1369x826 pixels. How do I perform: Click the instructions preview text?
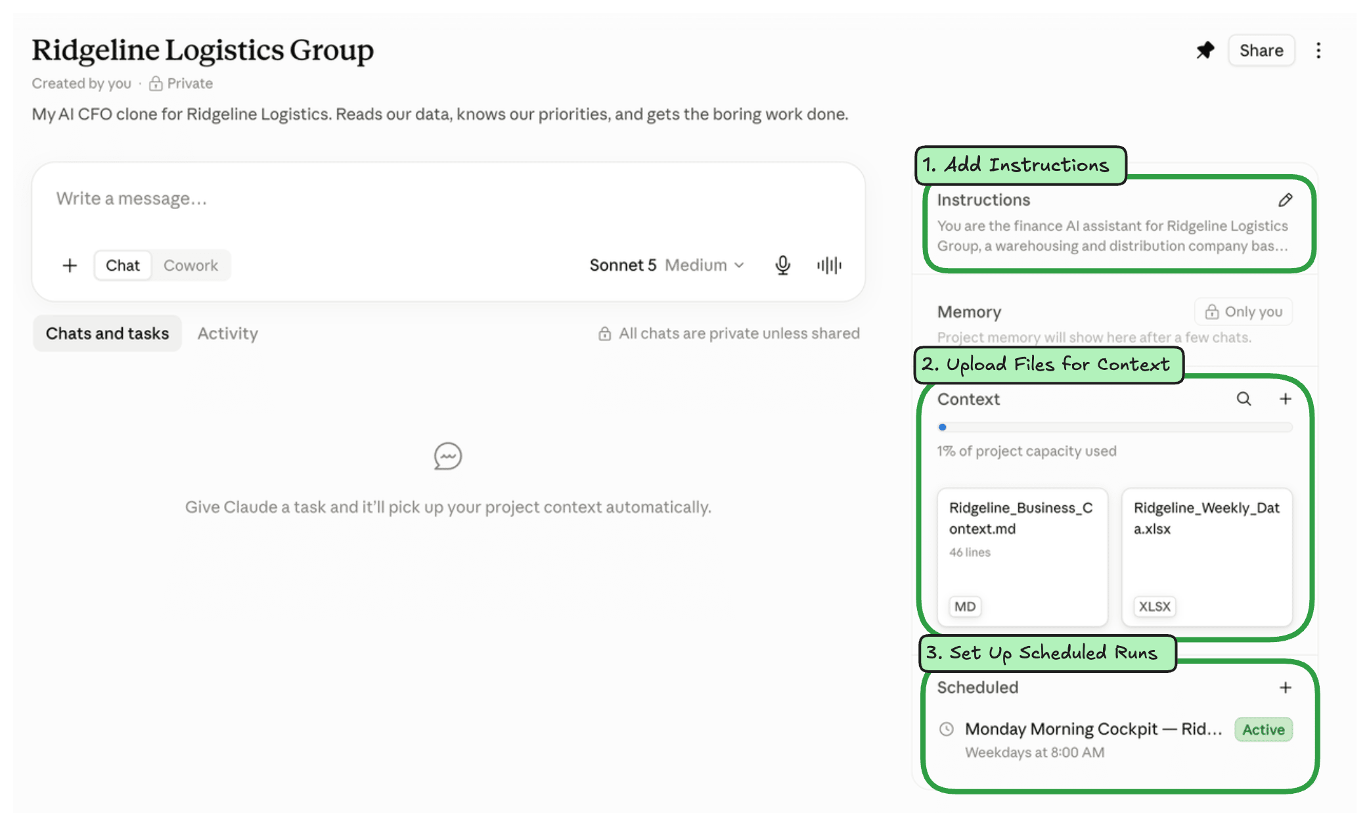tap(1113, 236)
